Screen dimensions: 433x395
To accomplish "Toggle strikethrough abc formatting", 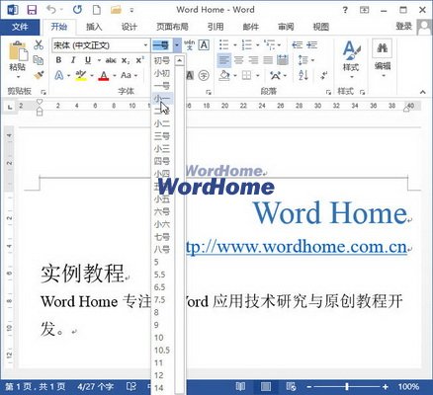I will click(x=111, y=60).
